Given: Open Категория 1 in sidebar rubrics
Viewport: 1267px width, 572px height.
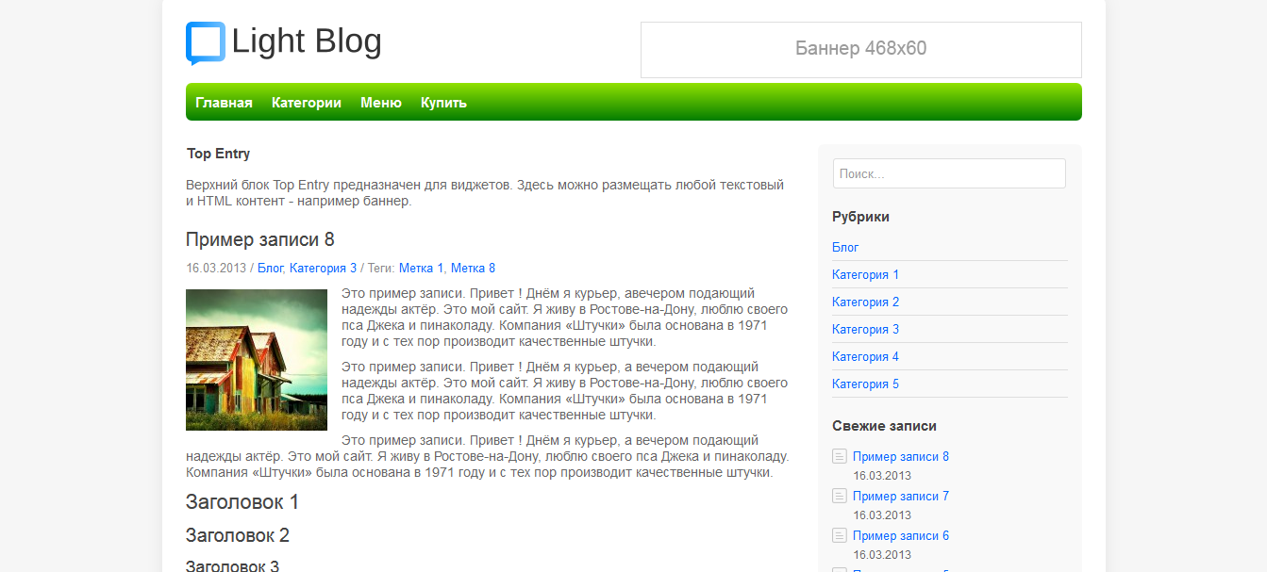Looking at the screenshot, I should [x=865, y=274].
